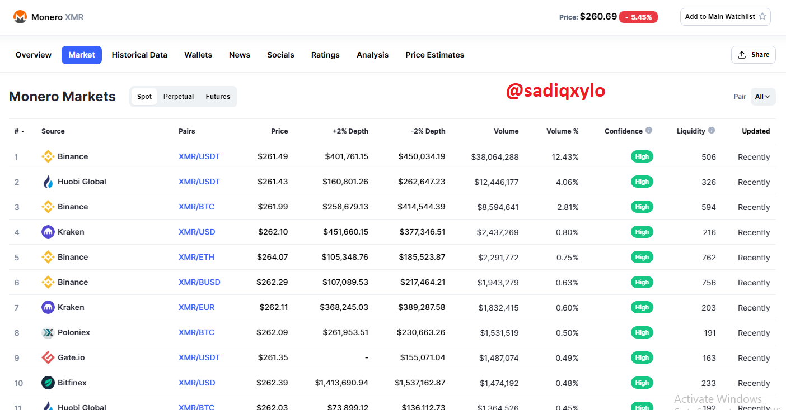
Task: Select the Spot market type
Action: (144, 97)
